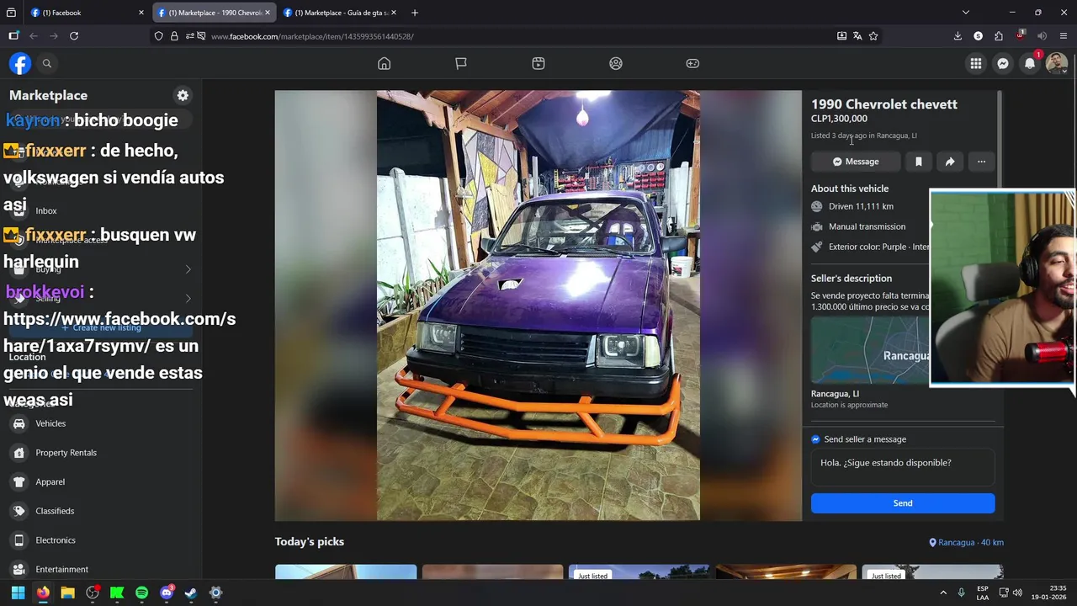The height and width of the screenshot is (606, 1077).
Task: Open Firefox application hamburger menu
Action: (1063, 36)
